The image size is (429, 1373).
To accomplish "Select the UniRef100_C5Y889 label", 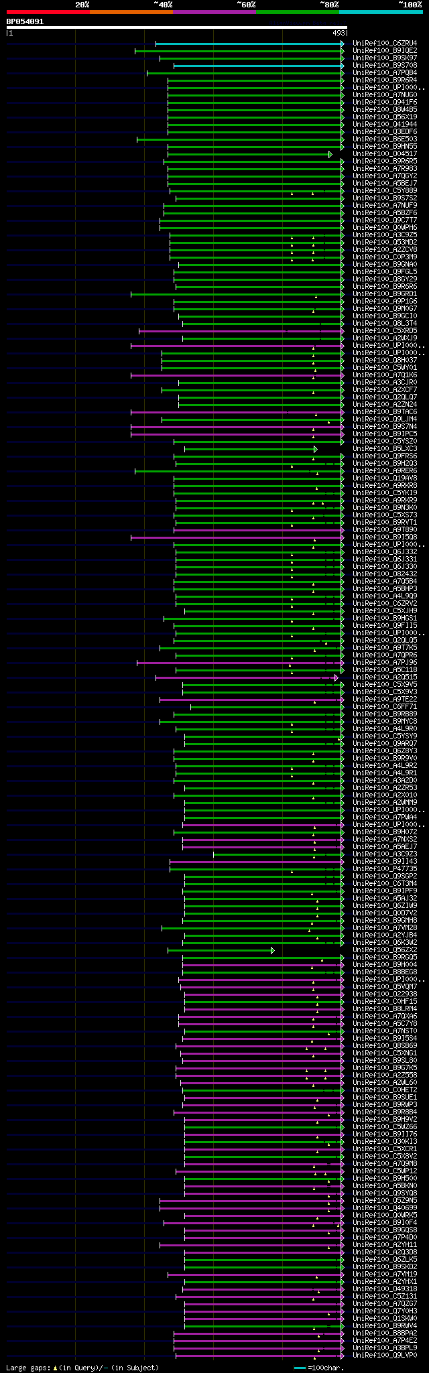I will click(385, 191).
